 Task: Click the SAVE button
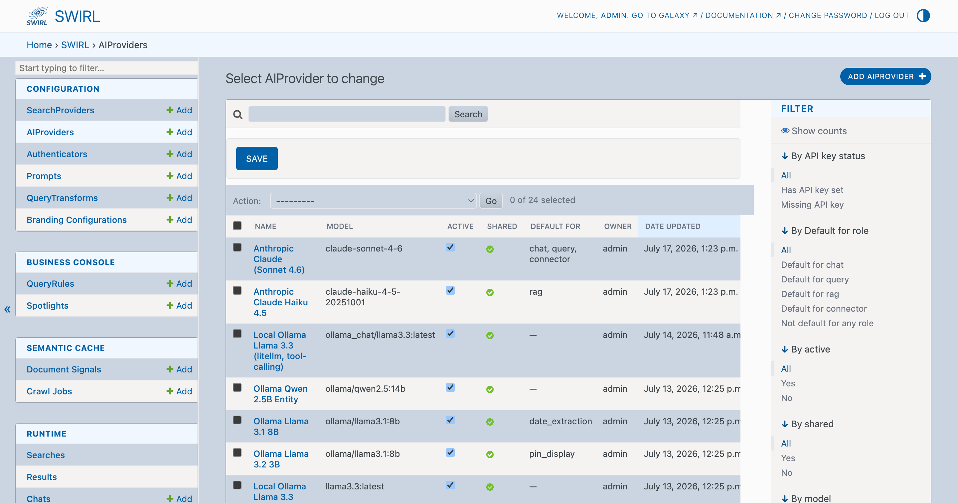pos(256,158)
